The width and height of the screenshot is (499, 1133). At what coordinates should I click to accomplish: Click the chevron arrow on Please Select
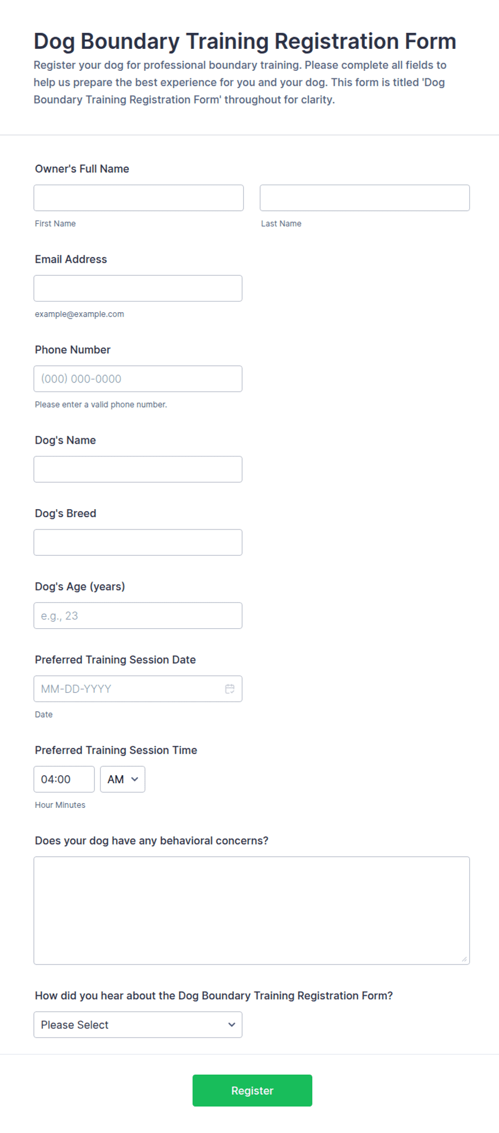point(232,1025)
